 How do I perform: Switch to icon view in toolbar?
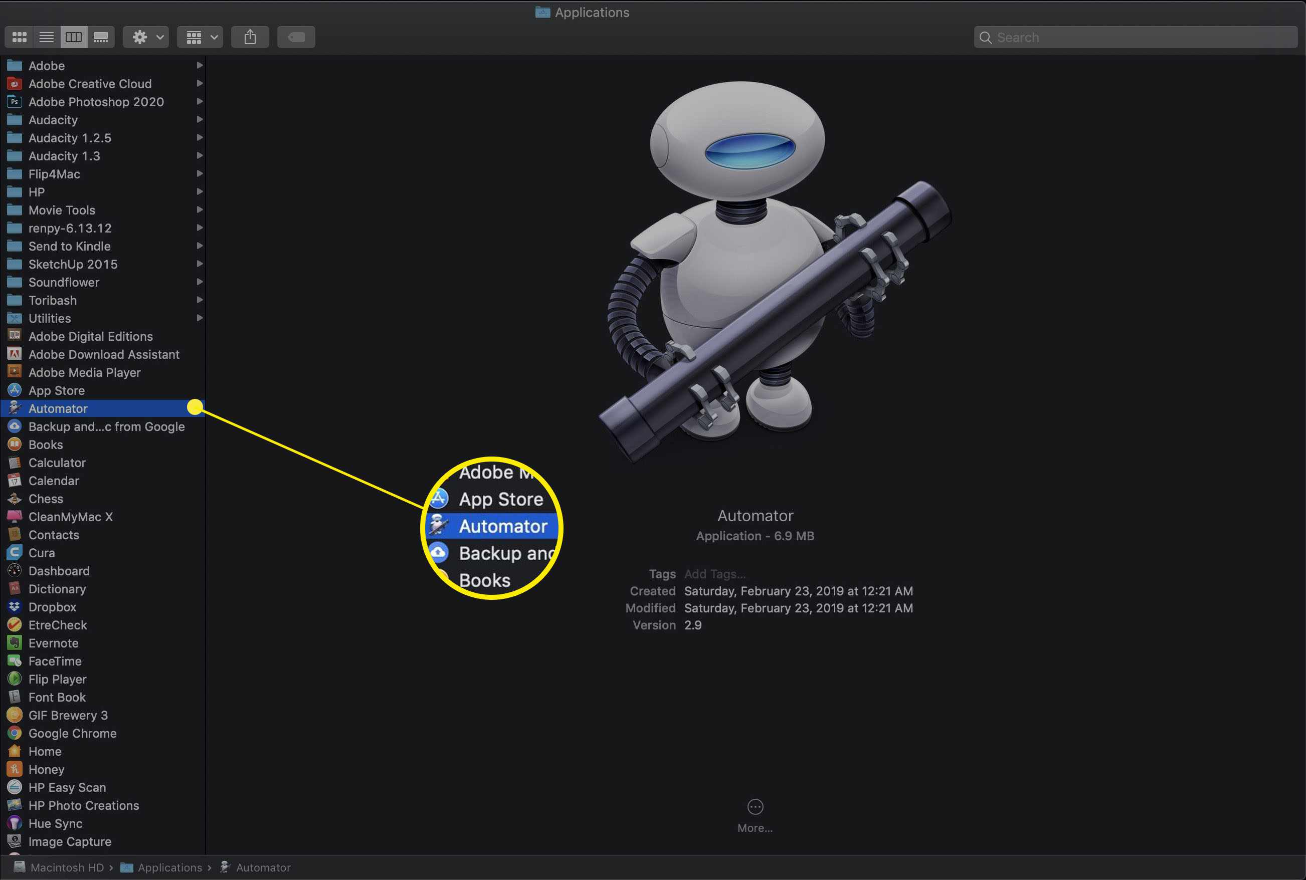click(20, 37)
